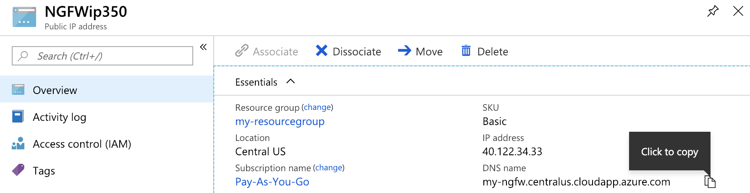Collapse the sidebar with double chevron
This screenshot has height=193, width=750.
pos(203,47)
